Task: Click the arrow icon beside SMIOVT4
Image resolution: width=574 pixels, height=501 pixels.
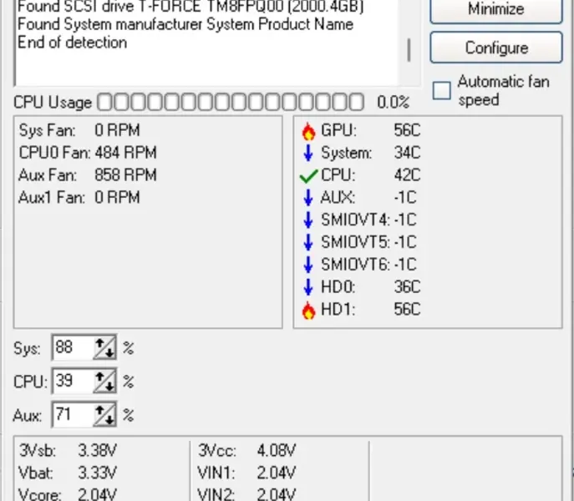Action: click(x=308, y=220)
